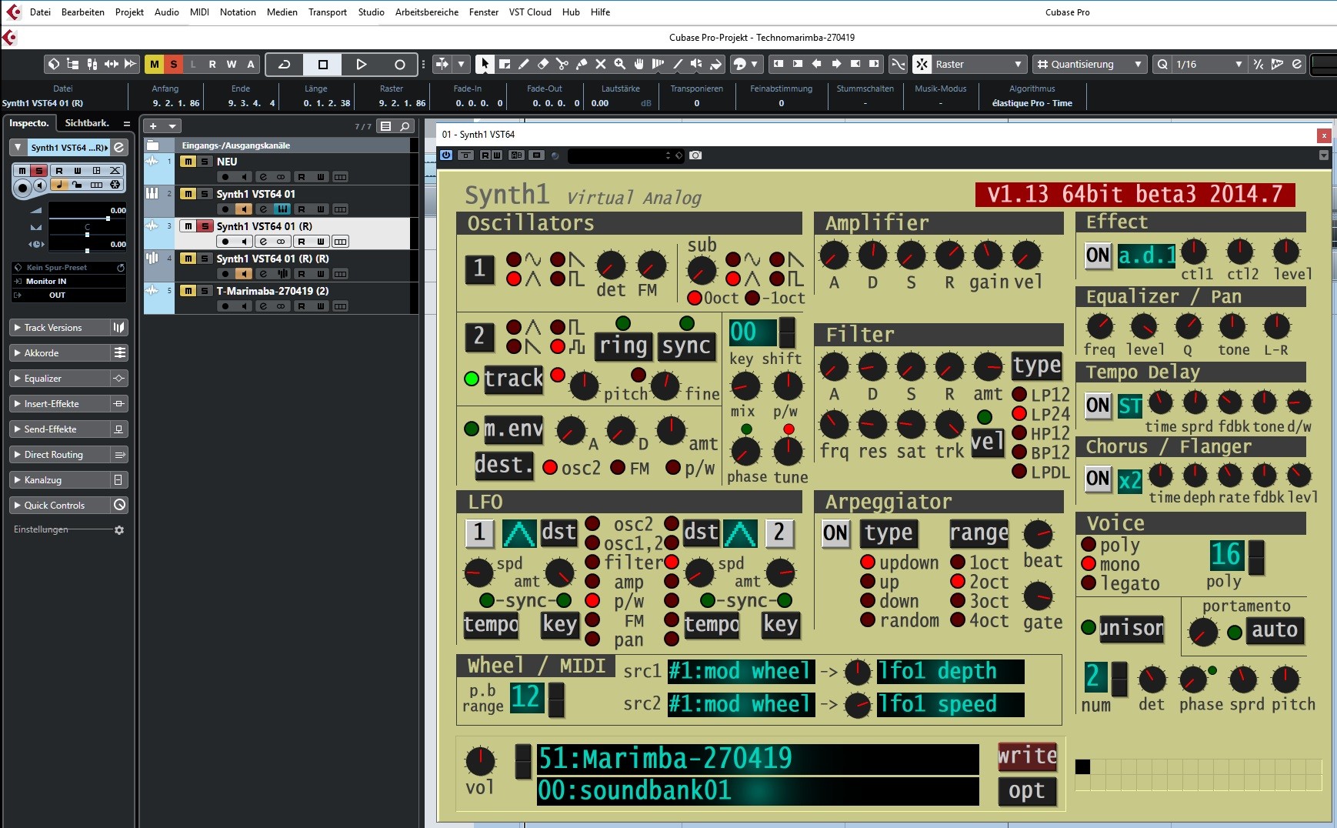Toggle the Arpeggiator ON button
The height and width of the screenshot is (828, 1337).
(x=835, y=533)
